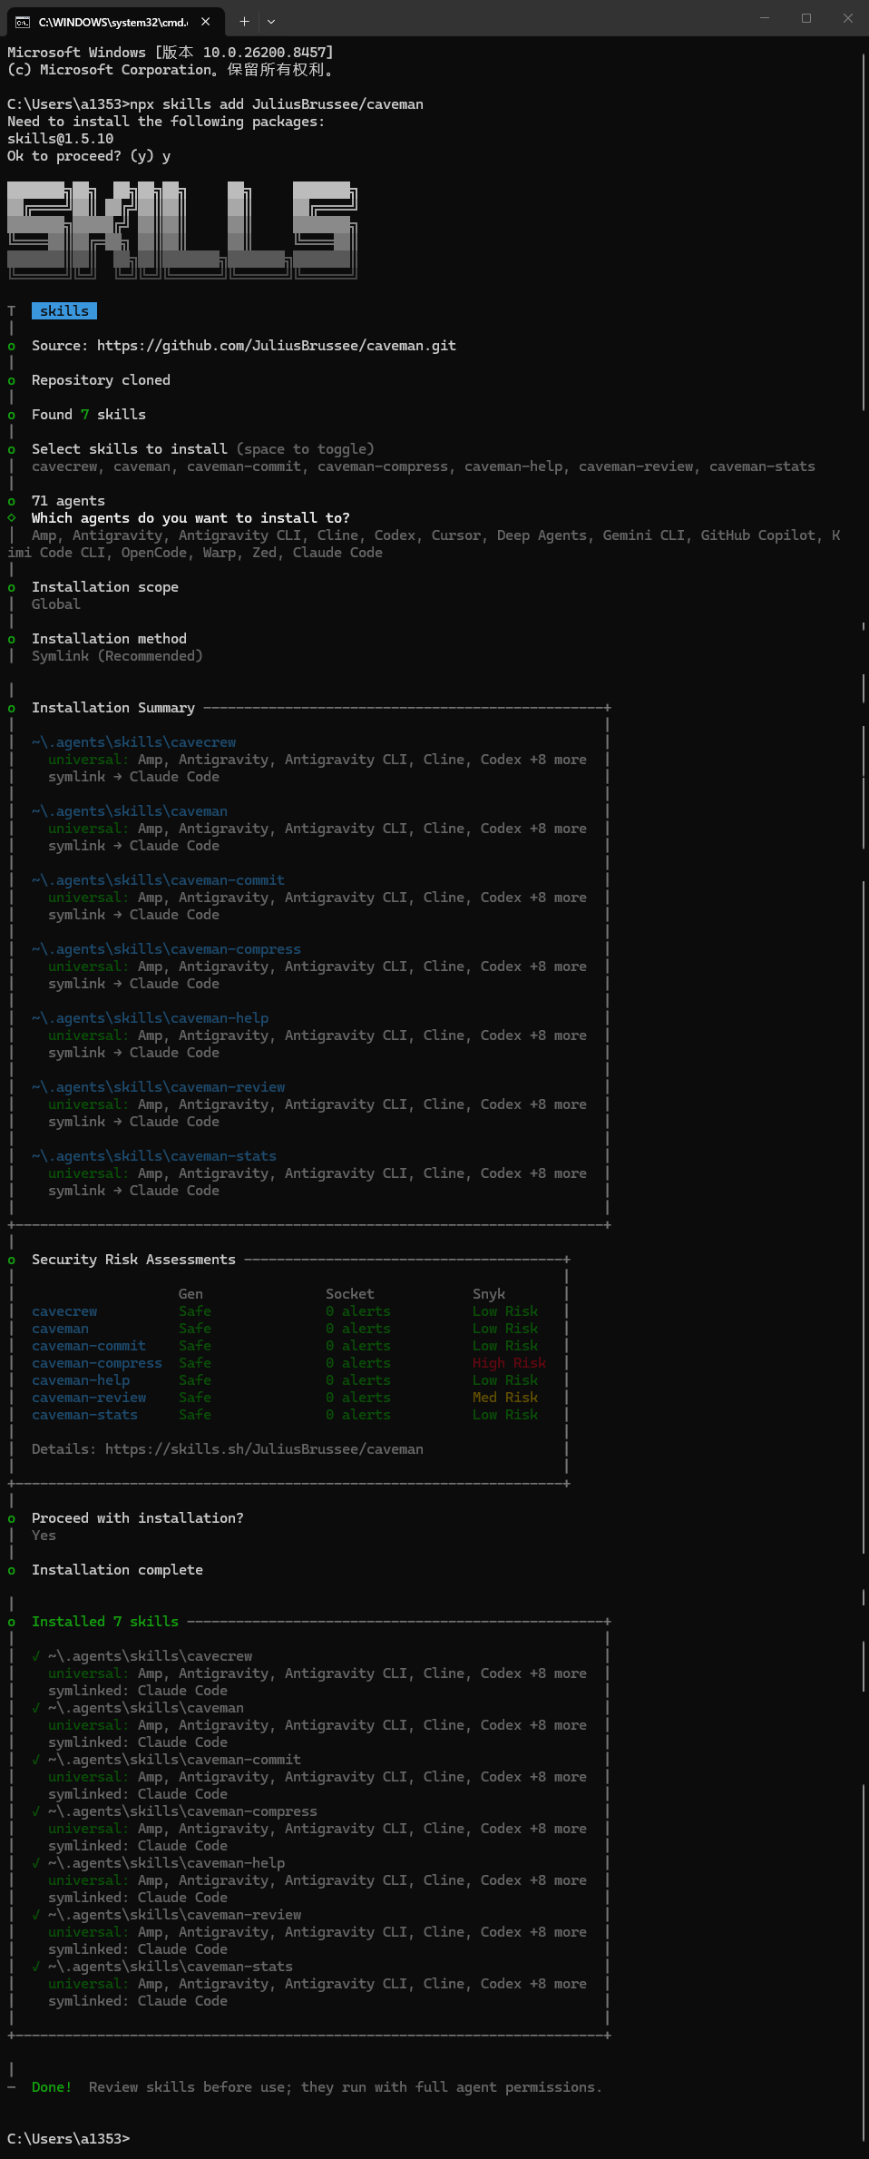Click 'Which agents do you want to install to?'

(190, 518)
